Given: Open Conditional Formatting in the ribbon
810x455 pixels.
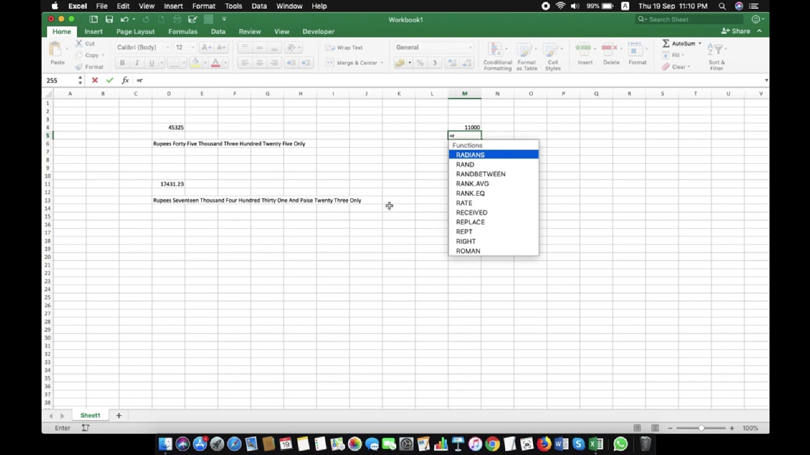Looking at the screenshot, I should click(x=497, y=57).
